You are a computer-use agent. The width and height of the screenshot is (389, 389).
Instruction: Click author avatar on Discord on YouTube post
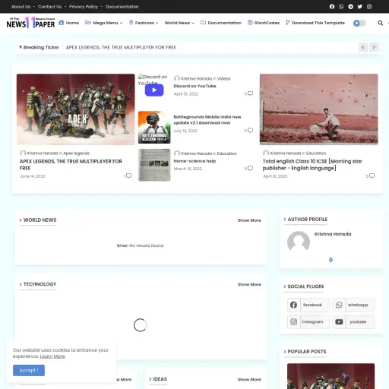tap(177, 78)
